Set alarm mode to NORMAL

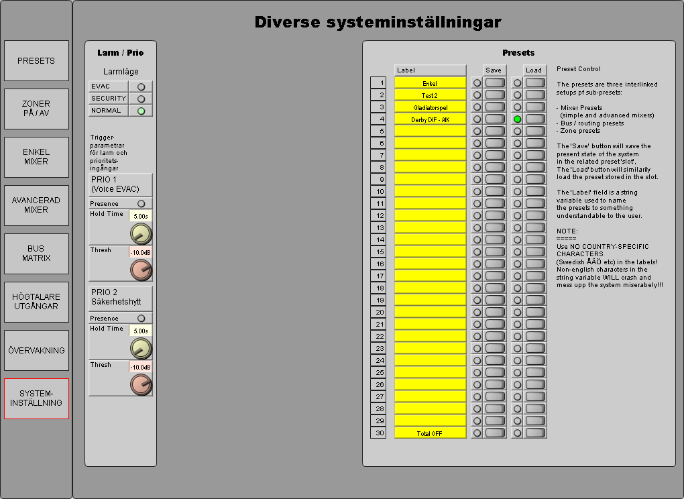141,111
